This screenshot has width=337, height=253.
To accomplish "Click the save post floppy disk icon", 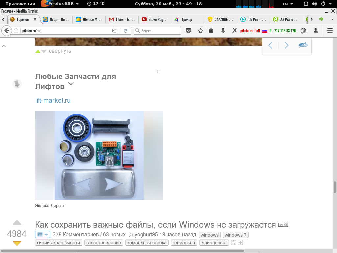I will (233, 243).
